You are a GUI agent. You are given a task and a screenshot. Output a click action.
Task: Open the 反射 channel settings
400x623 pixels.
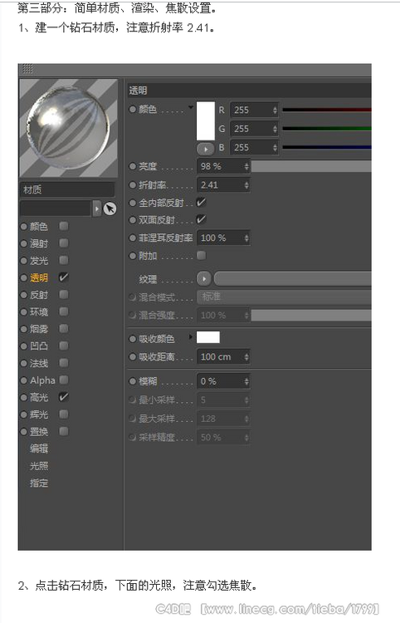(39, 295)
